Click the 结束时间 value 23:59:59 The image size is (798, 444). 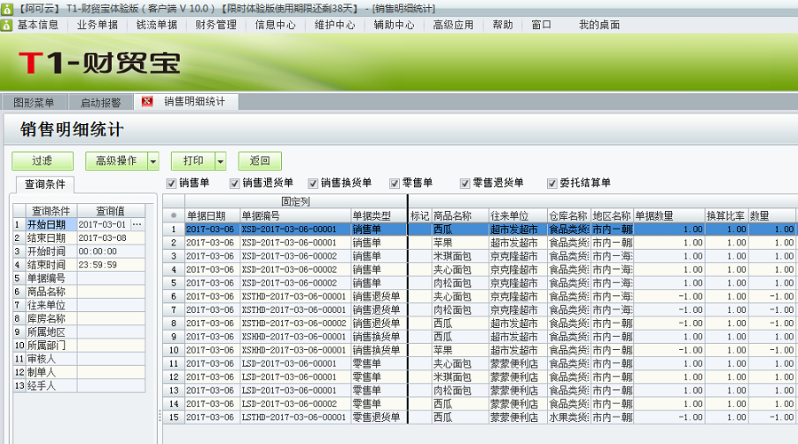(111, 265)
